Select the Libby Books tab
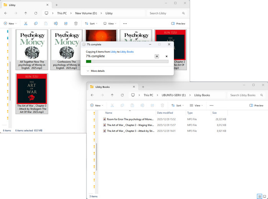The width and height of the screenshot is (268, 199). pyautogui.click(x=113, y=87)
